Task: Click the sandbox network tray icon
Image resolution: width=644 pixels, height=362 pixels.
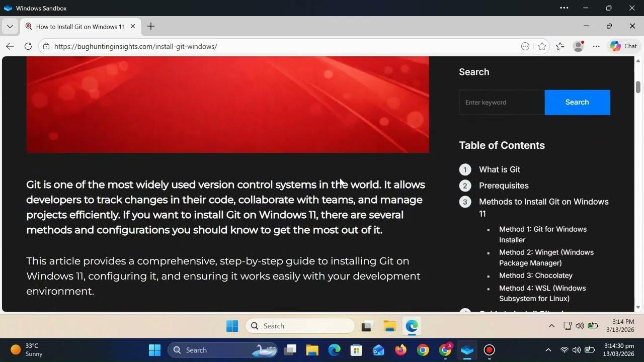Action: pos(568,326)
